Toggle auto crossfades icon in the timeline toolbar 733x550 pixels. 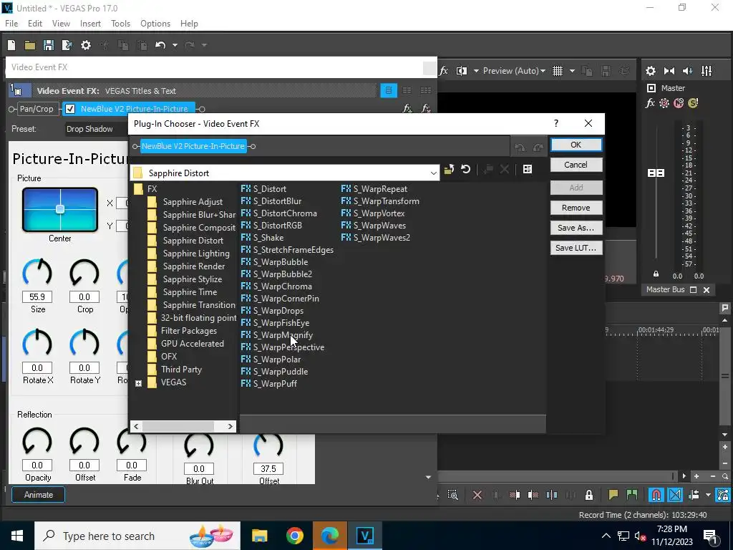click(675, 495)
